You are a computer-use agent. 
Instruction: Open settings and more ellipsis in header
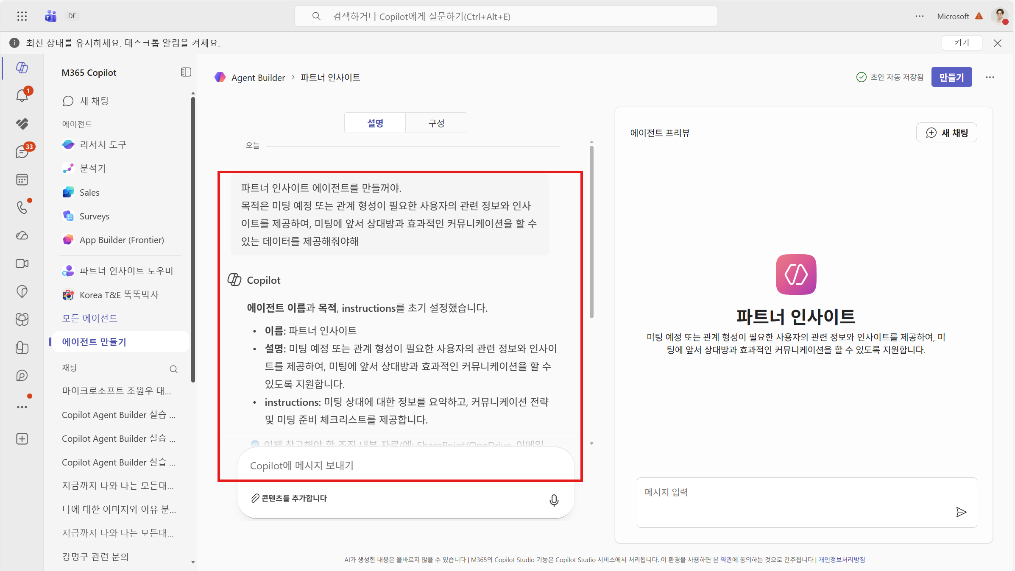point(920,16)
